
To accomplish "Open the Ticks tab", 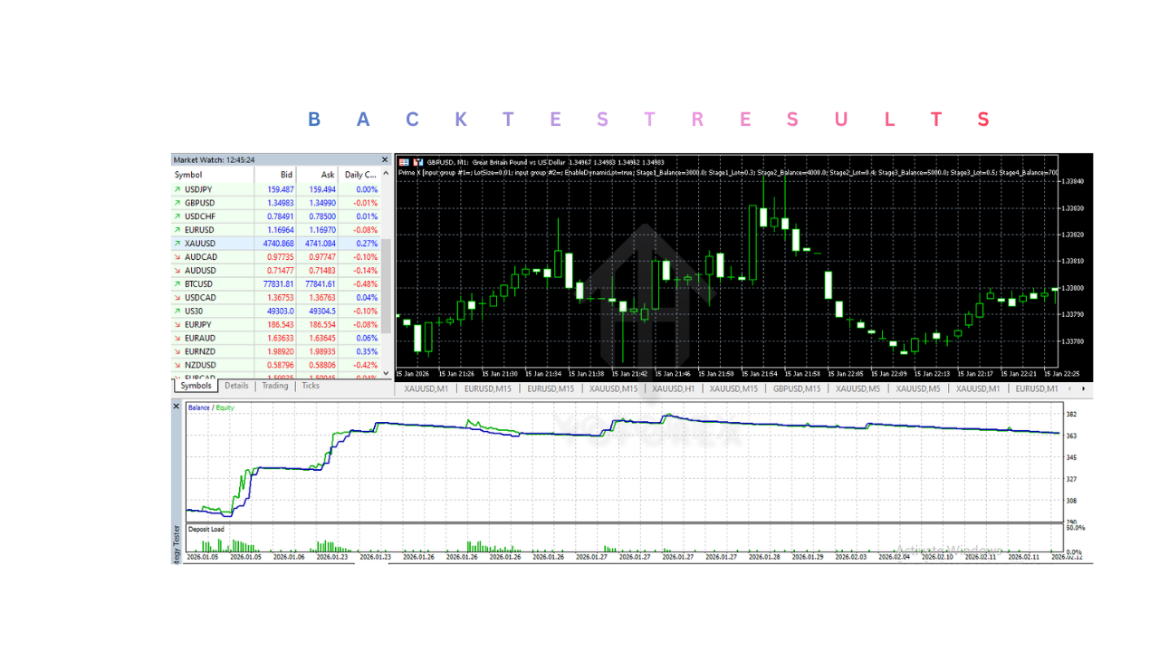I will click(x=310, y=385).
